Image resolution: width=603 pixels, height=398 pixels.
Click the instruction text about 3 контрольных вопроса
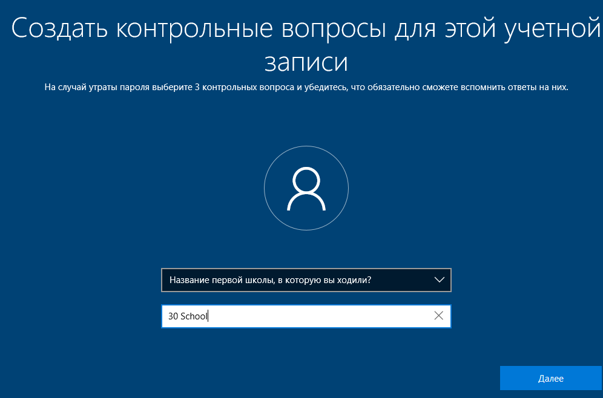[x=306, y=87]
